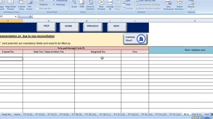Click the PREVIOUS button
This screenshot has height=119, width=213.
click(x=93, y=27)
